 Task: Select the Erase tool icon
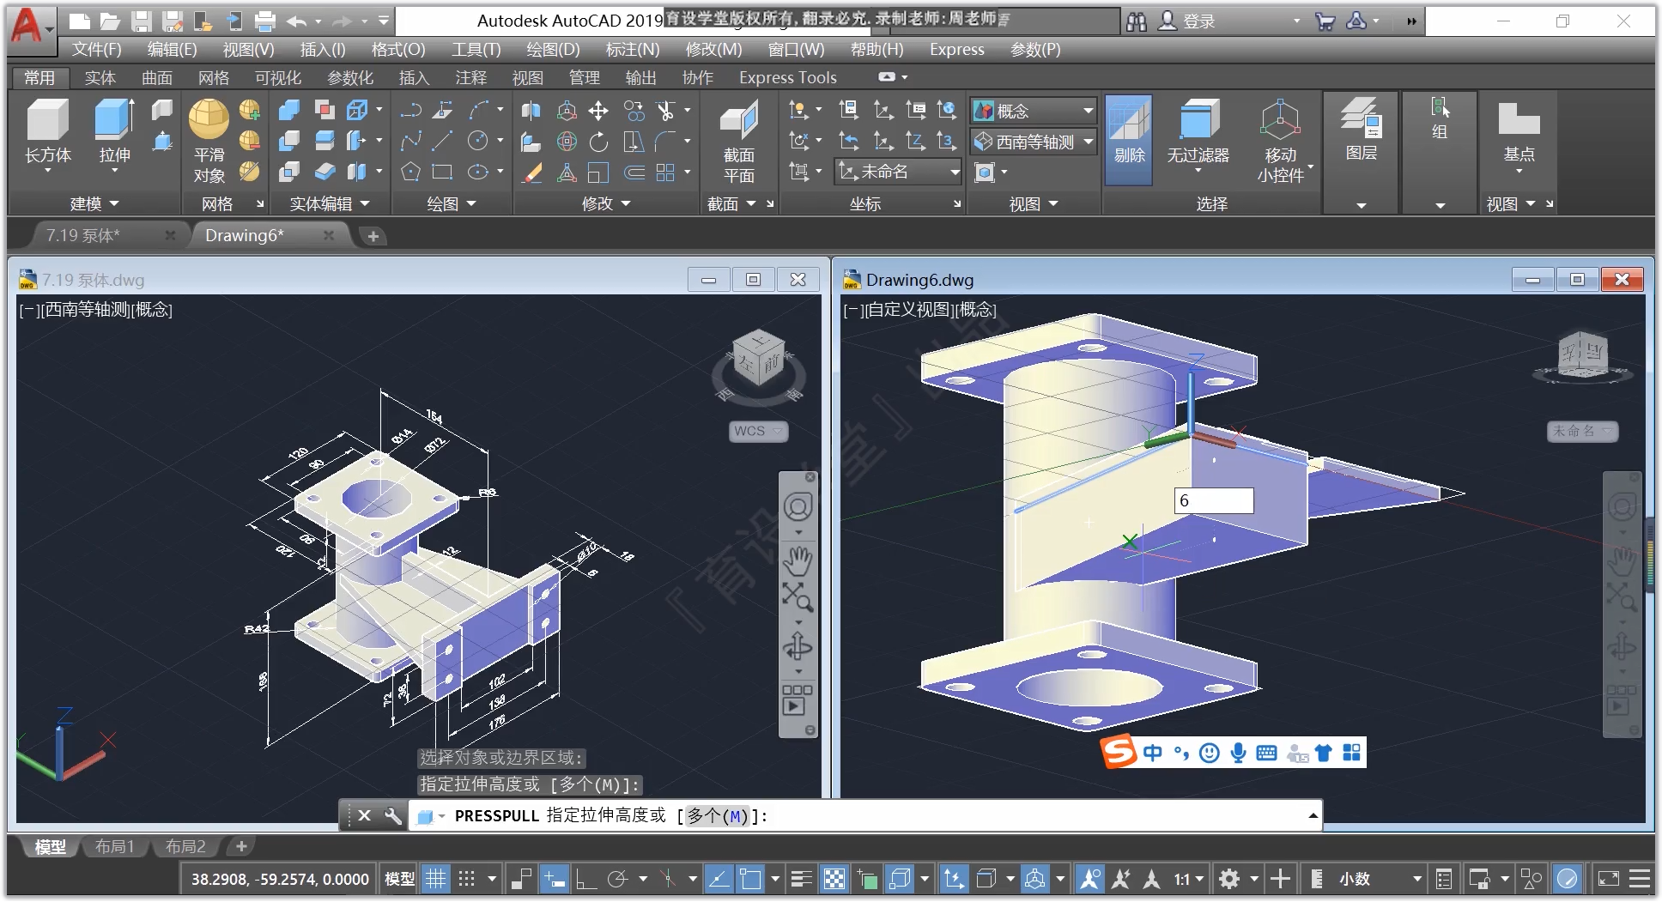click(531, 173)
